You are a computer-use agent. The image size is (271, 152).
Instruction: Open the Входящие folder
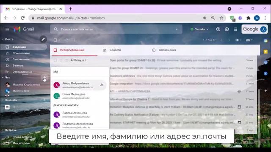(x=24, y=47)
